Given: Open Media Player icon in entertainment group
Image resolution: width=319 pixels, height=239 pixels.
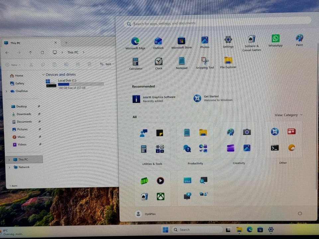Looking at the screenshot, I should tap(160, 181).
